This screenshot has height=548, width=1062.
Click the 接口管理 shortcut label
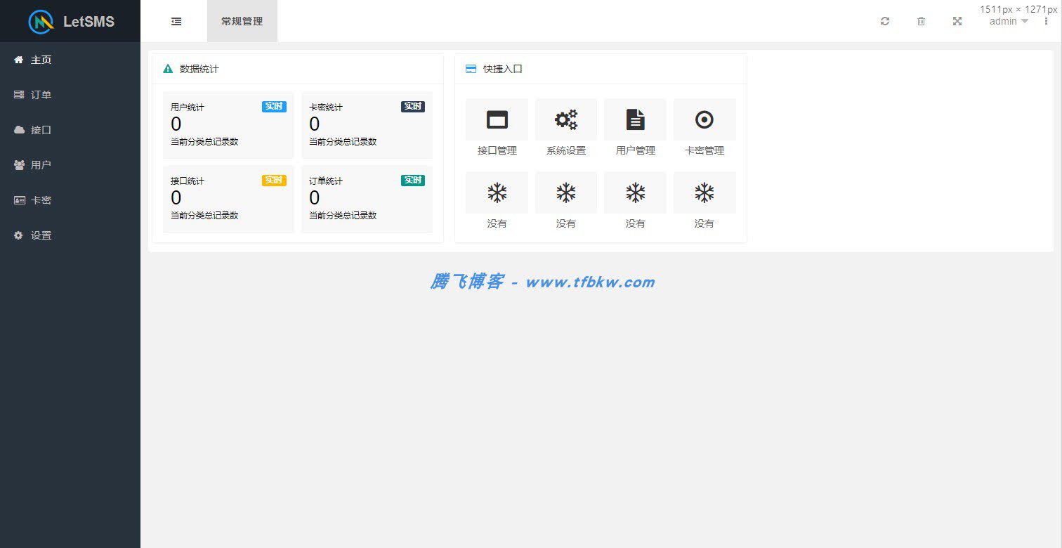click(x=497, y=150)
